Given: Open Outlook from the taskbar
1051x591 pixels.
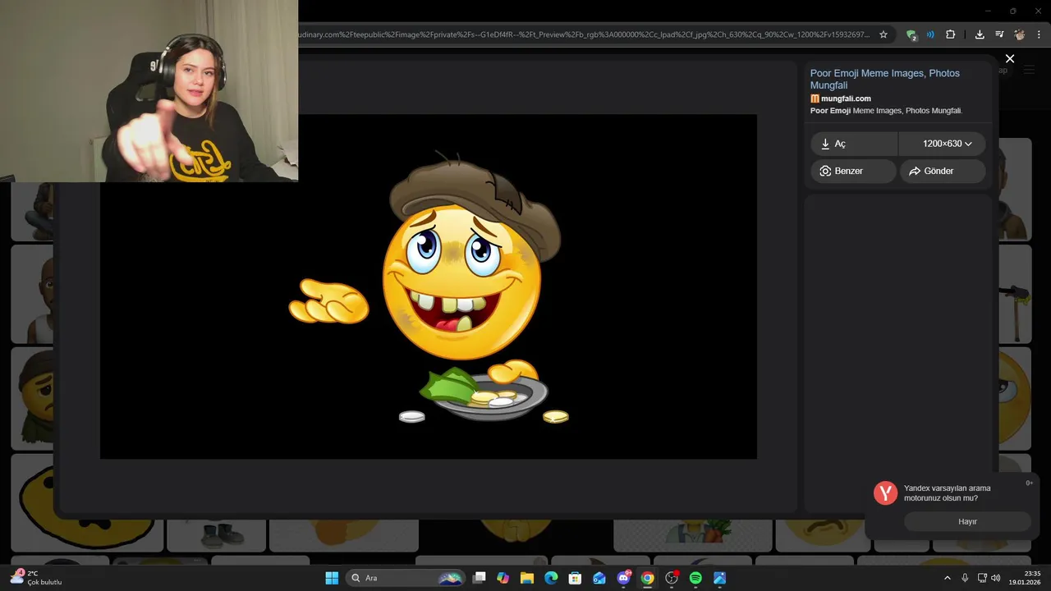Looking at the screenshot, I should point(599,578).
